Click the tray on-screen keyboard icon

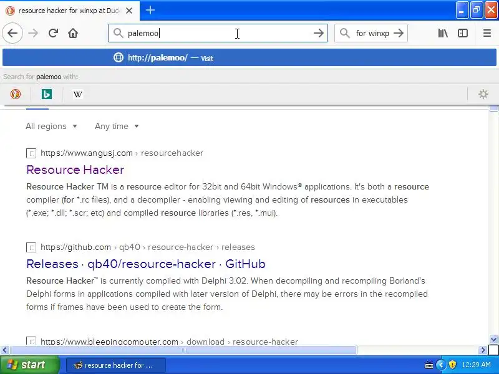click(x=429, y=365)
